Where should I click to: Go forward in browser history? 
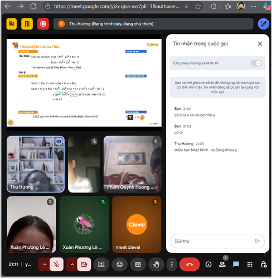point(20,7)
